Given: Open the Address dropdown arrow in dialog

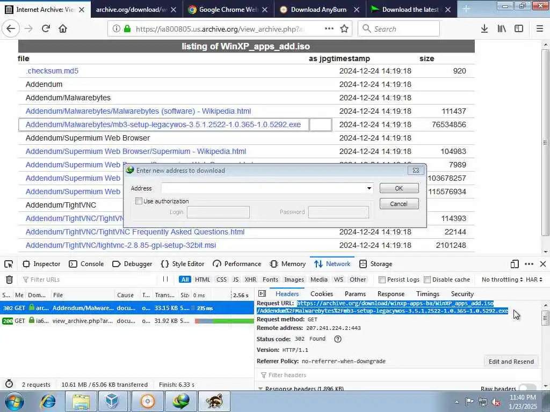Looking at the screenshot, I should [369, 188].
